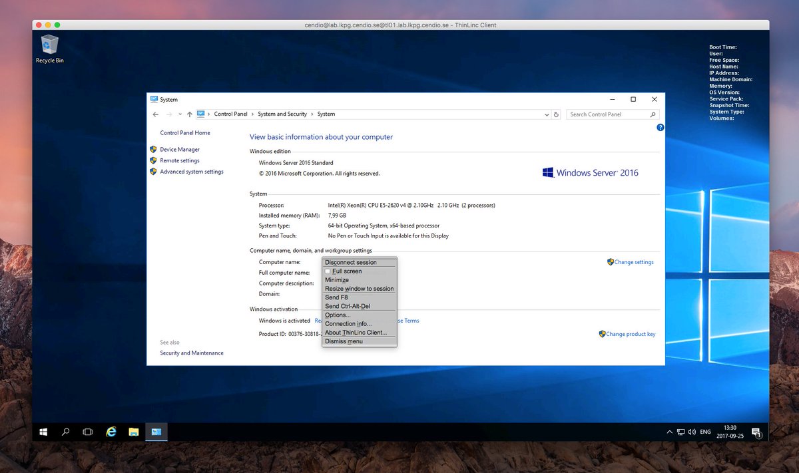This screenshot has height=473, width=799.
Task: Open Options... from the ThinLinc menu
Action: [x=360, y=315]
